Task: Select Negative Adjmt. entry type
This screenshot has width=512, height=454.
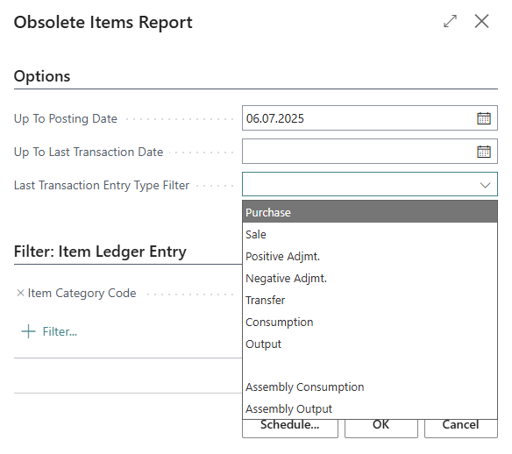Action: [370, 278]
